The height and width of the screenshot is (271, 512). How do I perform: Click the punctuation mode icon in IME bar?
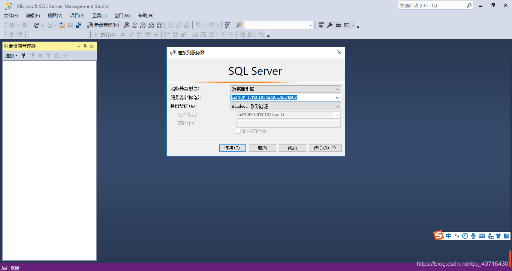click(x=457, y=236)
